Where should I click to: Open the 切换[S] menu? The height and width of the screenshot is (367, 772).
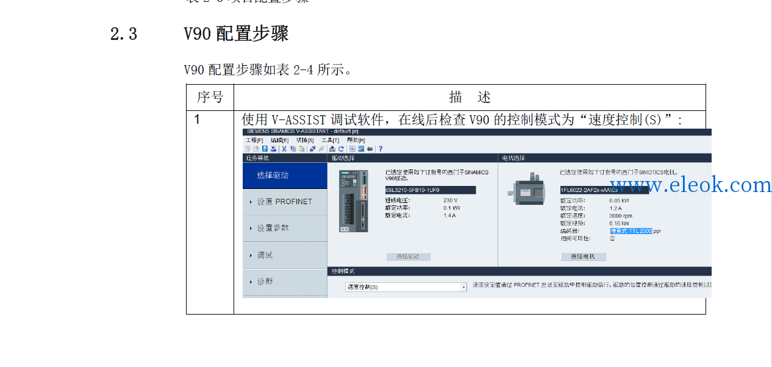click(x=305, y=140)
